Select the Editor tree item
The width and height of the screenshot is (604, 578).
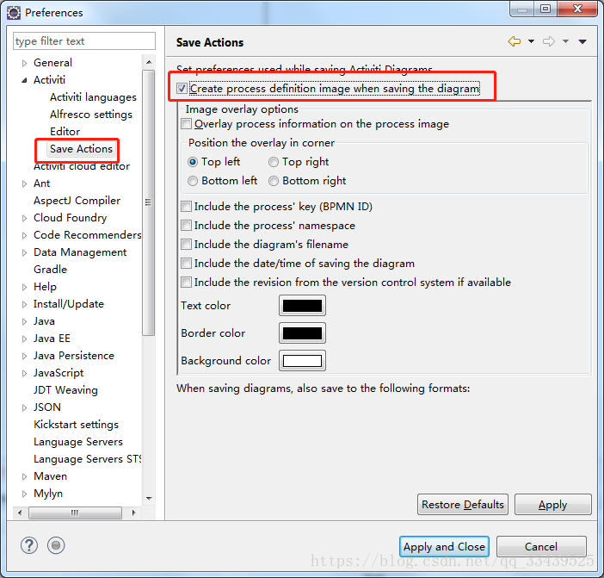pos(65,132)
